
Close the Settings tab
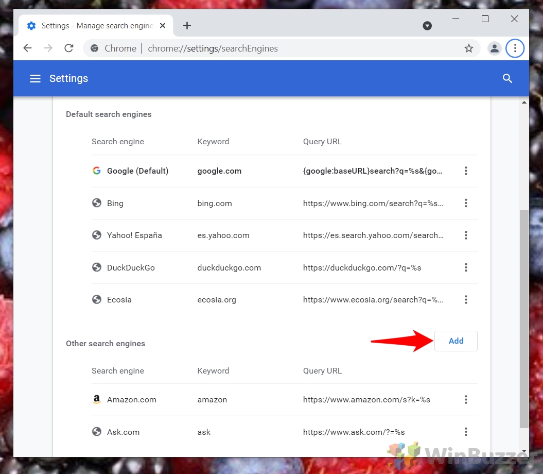163,26
